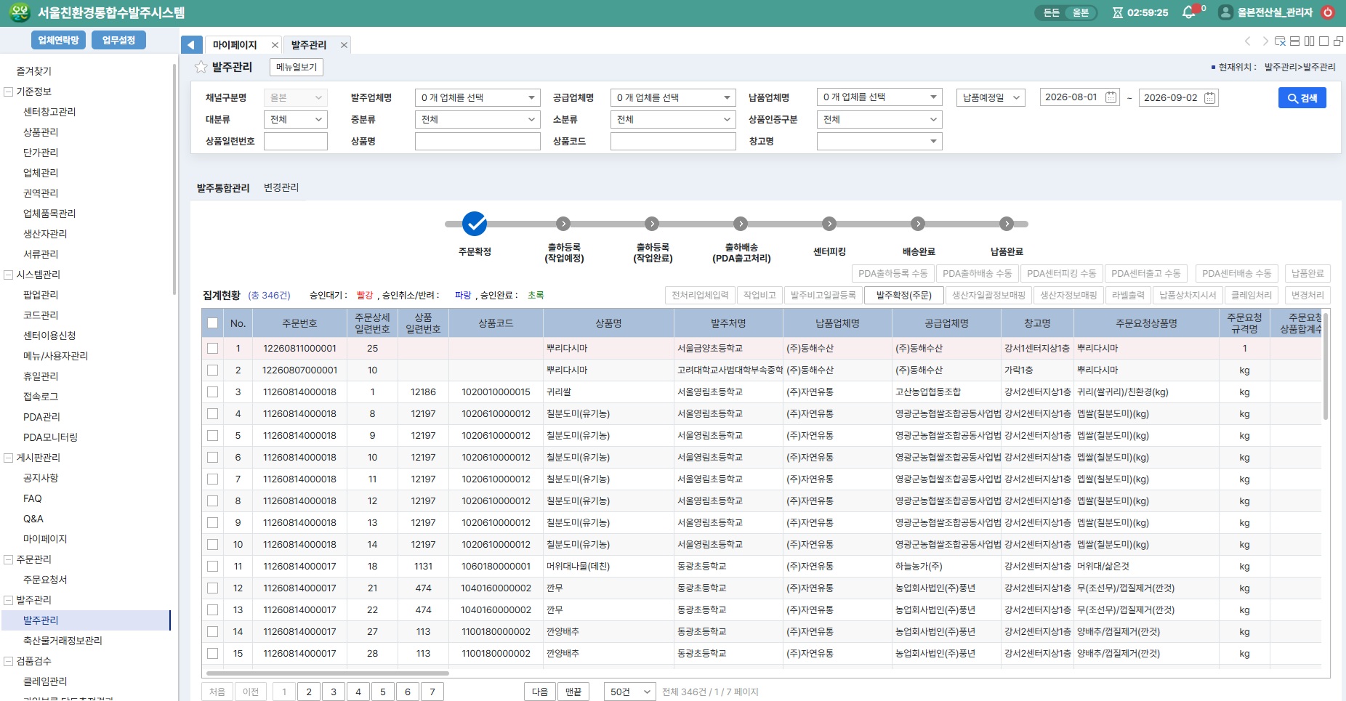Click the blue 검색 search button

click(x=1302, y=98)
